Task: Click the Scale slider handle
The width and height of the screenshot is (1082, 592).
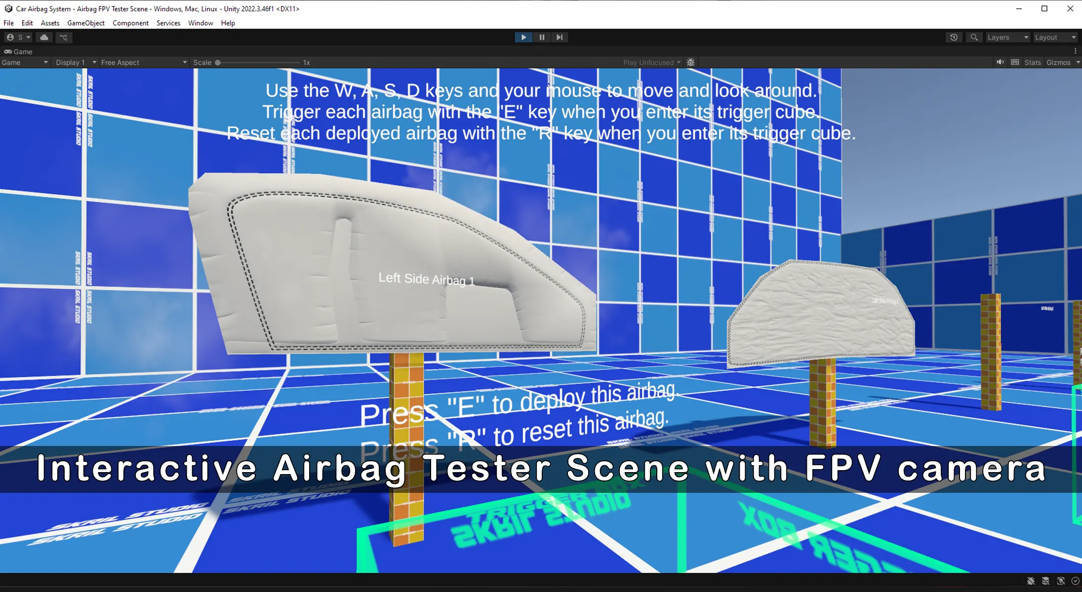Action: click(218, 63)
